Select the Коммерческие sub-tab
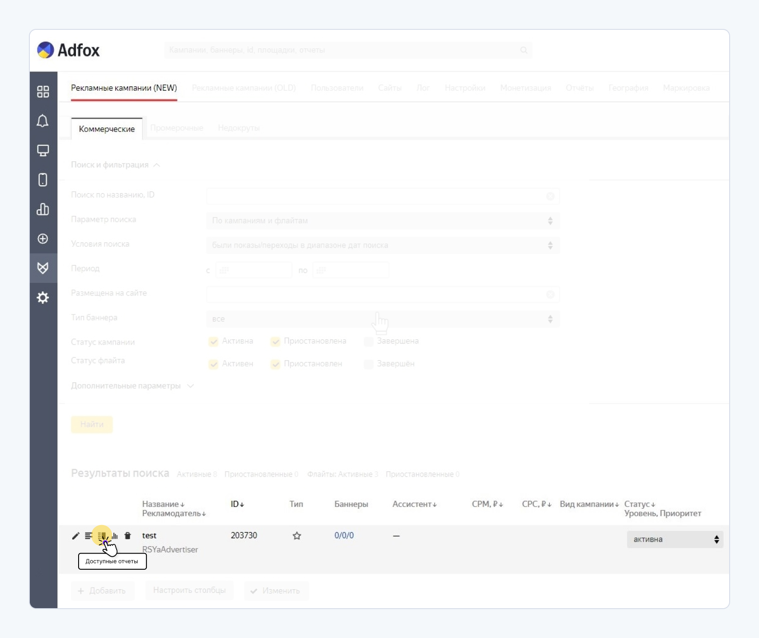This screenshot has height=638, width=759. tap(107, 129)
